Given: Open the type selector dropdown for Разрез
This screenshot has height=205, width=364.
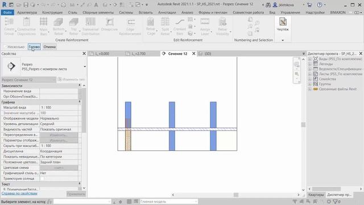Looking at the screenshot, I should (x=85, y=67).
